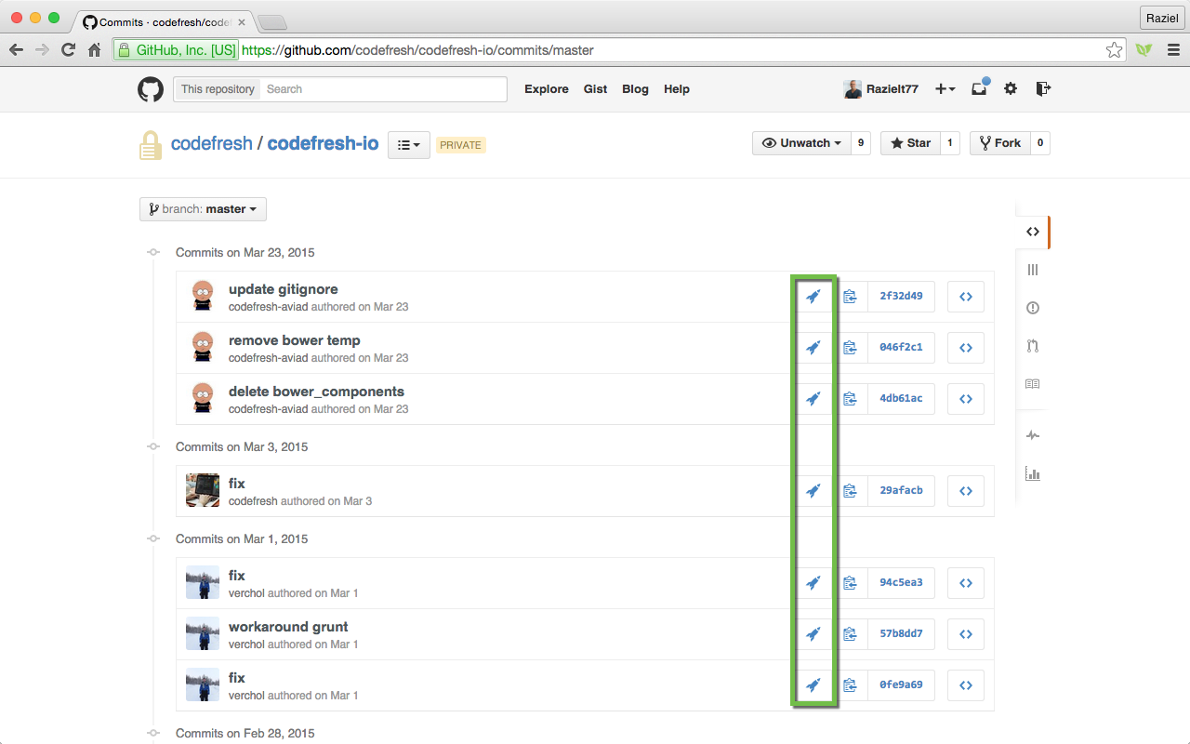View watchers count 9
This screenshot has width=1190, height=744.
pyautogui.click(x=861, y=143)
